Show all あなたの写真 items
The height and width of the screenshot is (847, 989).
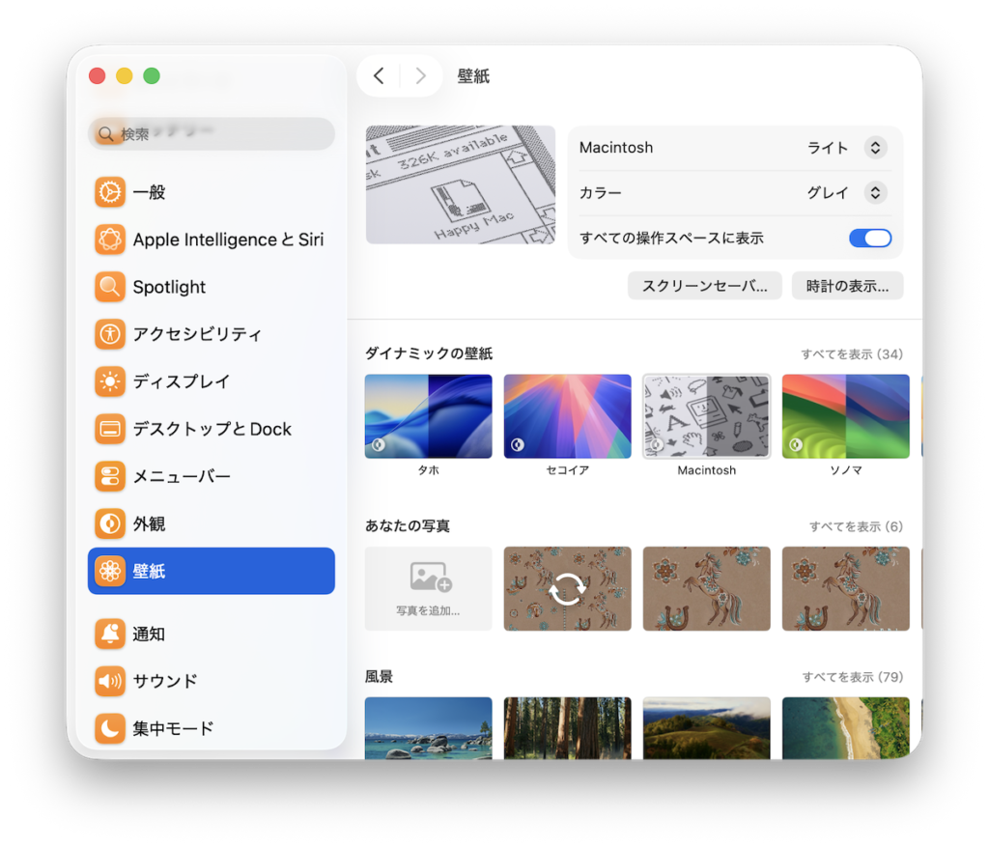856,526
